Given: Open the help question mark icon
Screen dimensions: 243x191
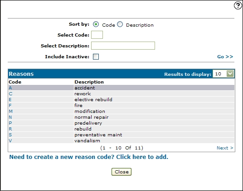Looking at the screenshot, I should [238, 5].
